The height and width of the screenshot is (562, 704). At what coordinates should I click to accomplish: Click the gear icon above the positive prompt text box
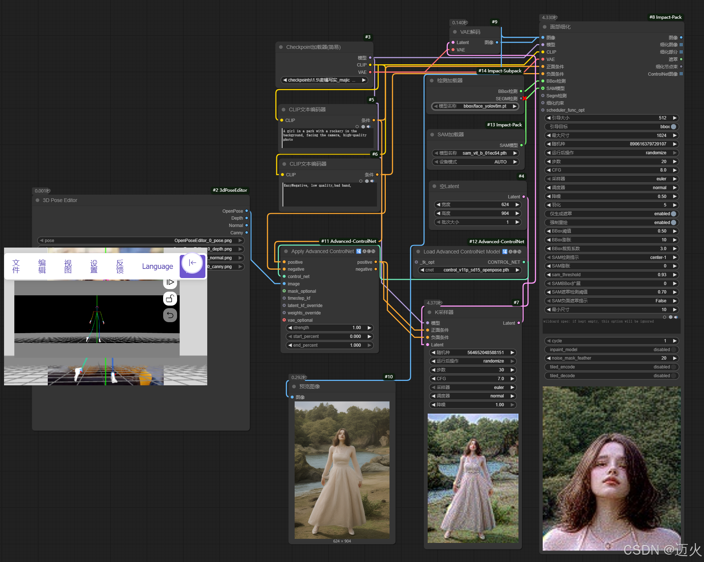pos(363,127)
